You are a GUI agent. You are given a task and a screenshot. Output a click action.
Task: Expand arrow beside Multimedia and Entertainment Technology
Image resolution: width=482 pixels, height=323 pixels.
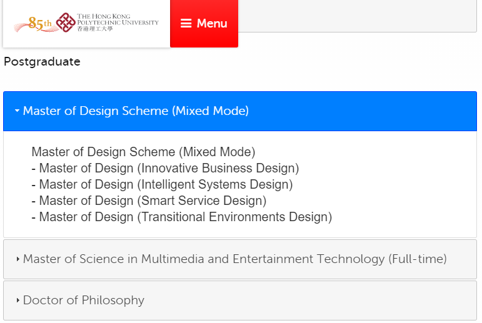tap(18, 259)
